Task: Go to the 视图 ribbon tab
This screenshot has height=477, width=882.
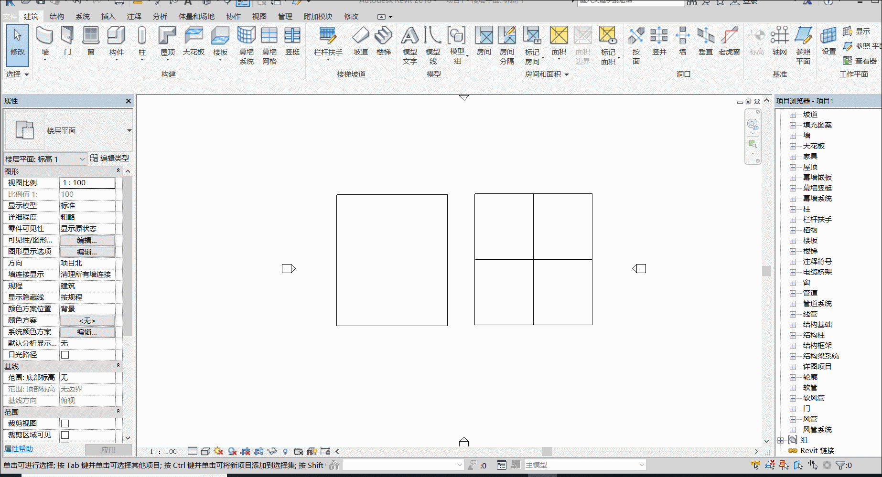Action: (x=259, y=17)
